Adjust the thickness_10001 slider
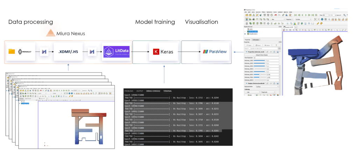The width and height of the screenshot is (358, 150). (260, 60)
